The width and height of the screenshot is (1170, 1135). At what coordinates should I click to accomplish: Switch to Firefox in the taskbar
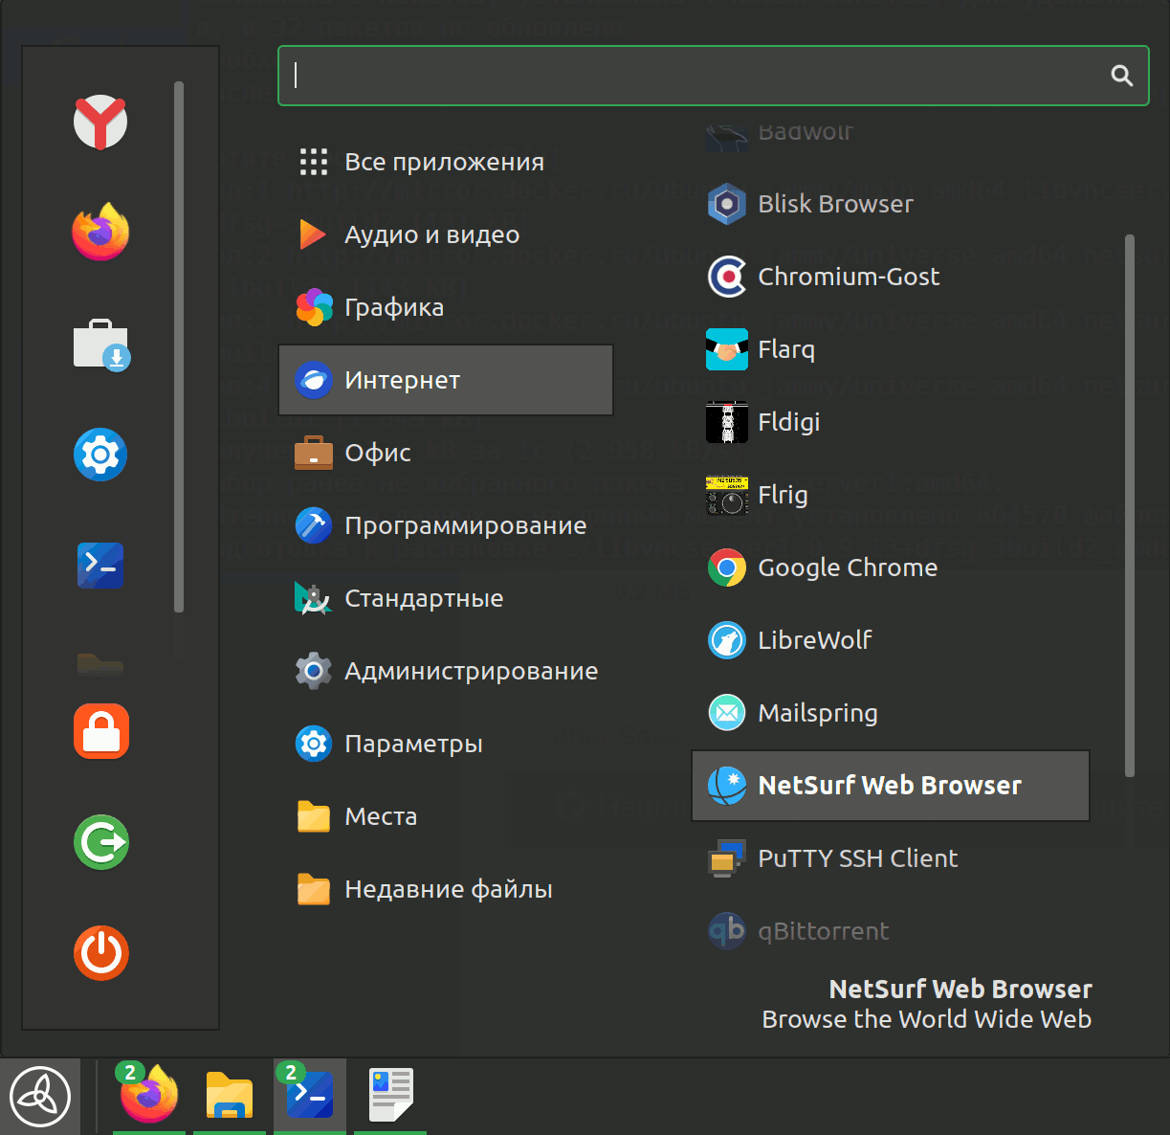pos(149,1095)
